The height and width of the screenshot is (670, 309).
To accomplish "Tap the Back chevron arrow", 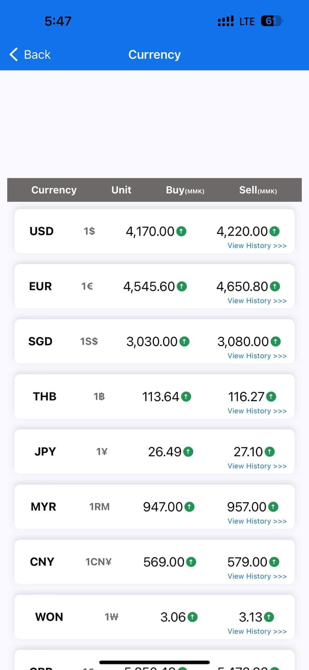I will pos(14,54).
